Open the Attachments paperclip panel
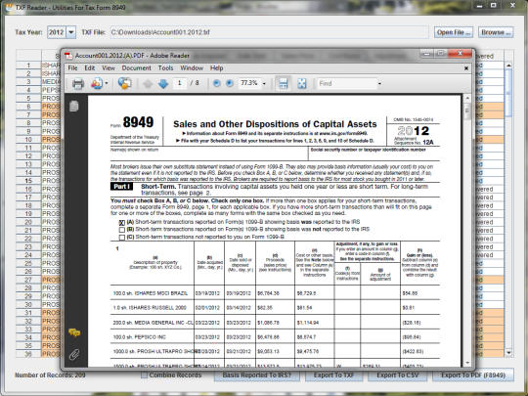Viewport: 528px width, 396px height. pos(74,355)
